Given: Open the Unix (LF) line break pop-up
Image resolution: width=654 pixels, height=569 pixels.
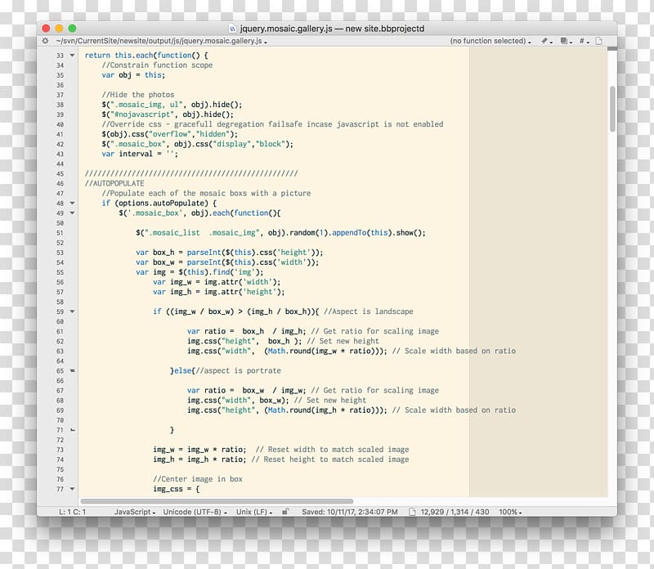Looking at the screenshot, I should (x=254, y=512).
